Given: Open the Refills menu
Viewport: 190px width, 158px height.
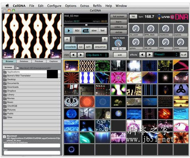Looking at the screenshot, I should (97, 6).
